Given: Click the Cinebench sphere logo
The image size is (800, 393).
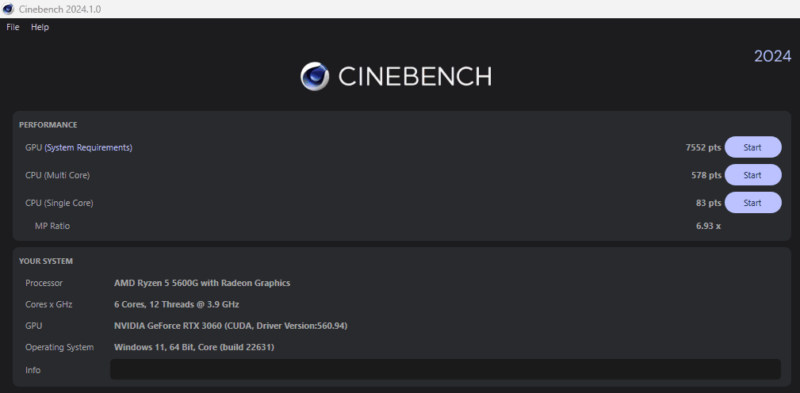Looking at the screenshot, I should [314, 76].
